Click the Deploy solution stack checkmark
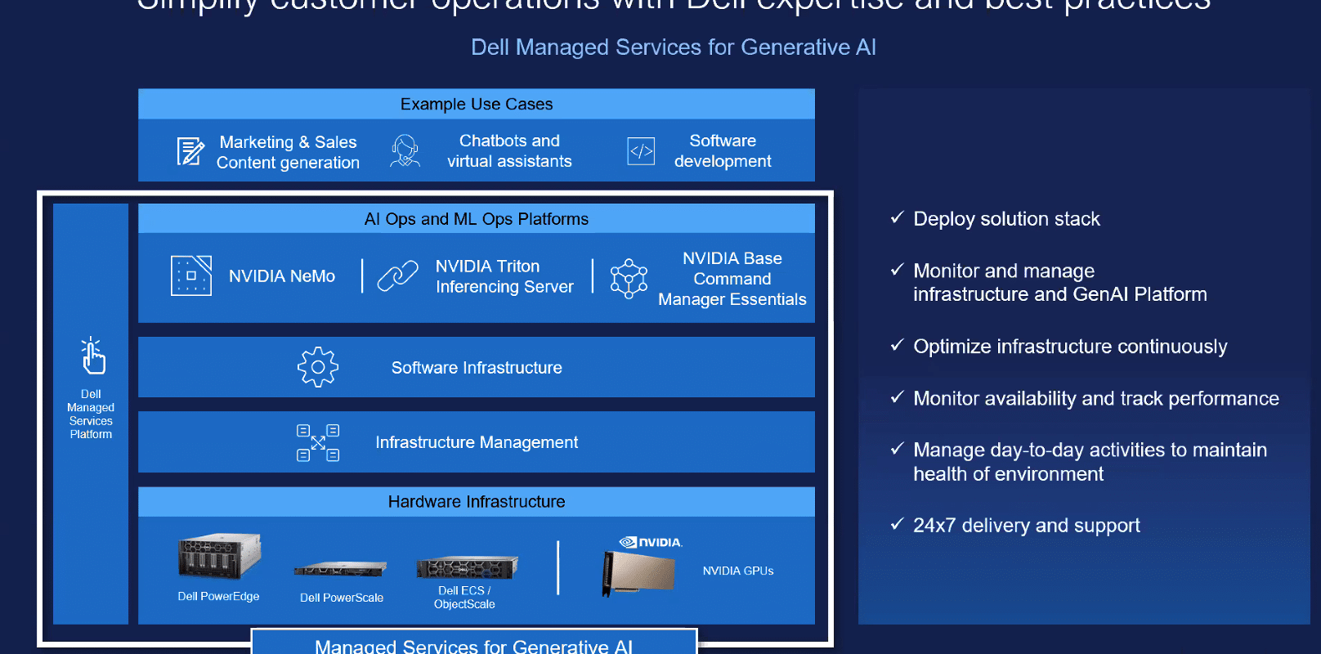Image resolution: width=1321 pixels, height=654 pixels. 897,217
